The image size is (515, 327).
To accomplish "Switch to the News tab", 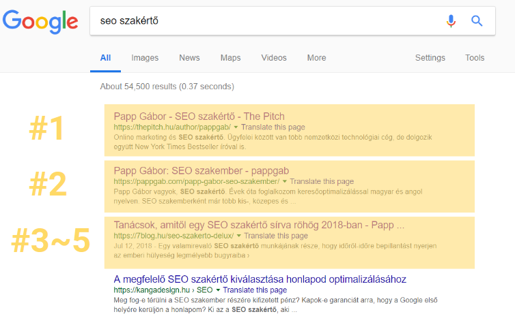I will [189, 58].
